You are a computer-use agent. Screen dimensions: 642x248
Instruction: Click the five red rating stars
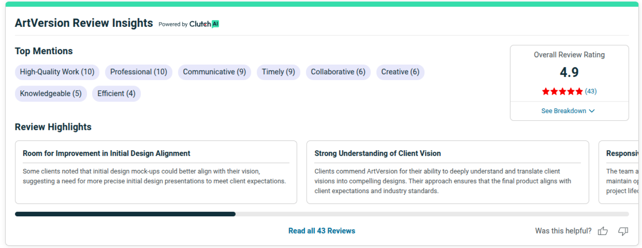(562, 91)
